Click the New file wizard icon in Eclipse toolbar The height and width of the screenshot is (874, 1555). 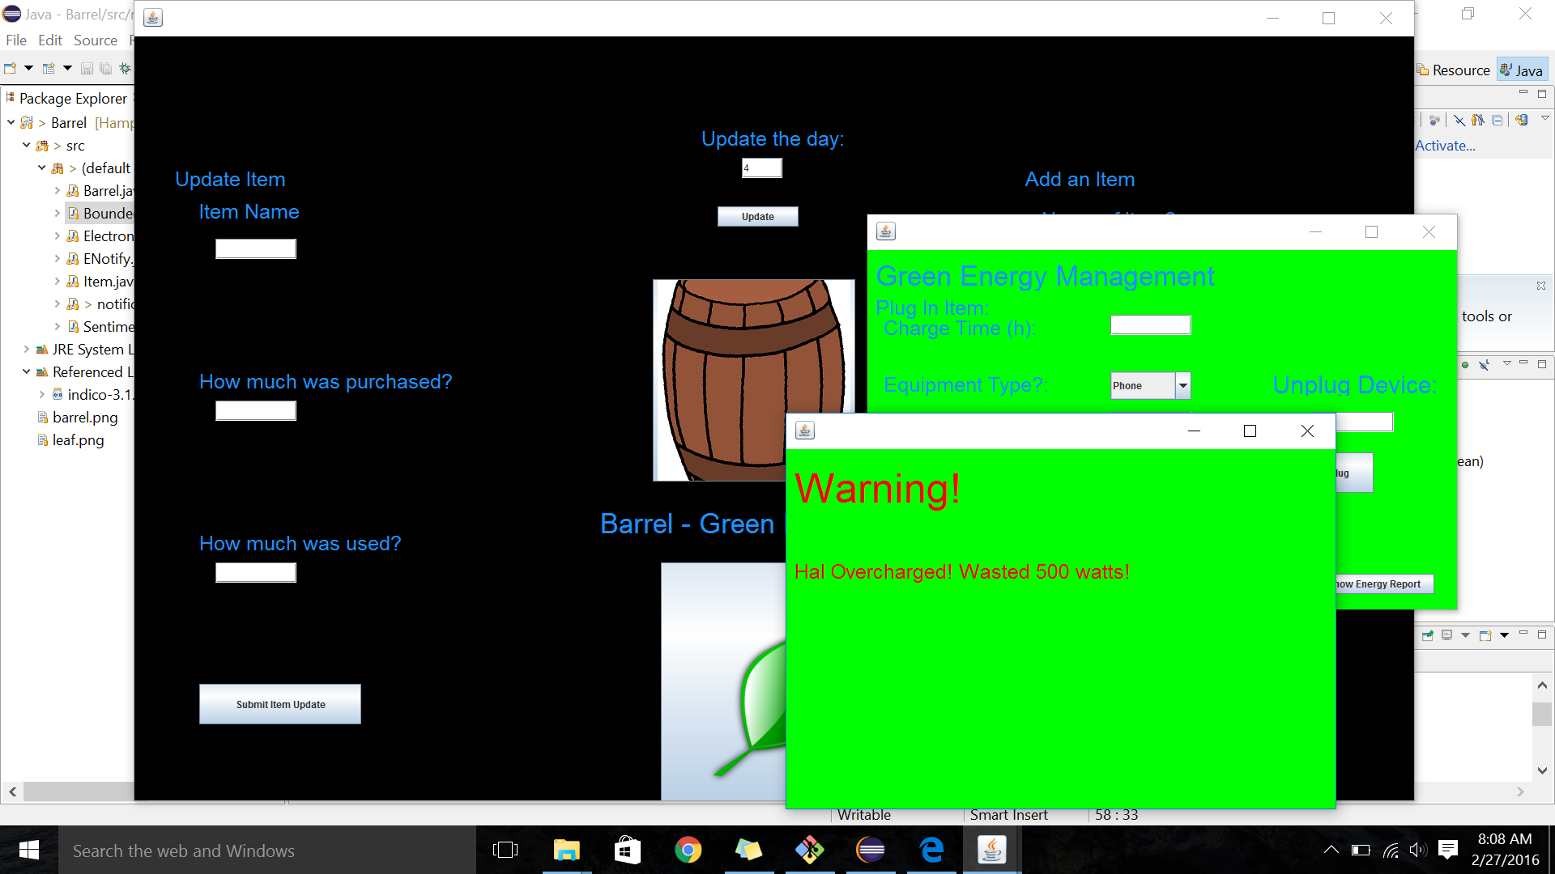point(11,69)
